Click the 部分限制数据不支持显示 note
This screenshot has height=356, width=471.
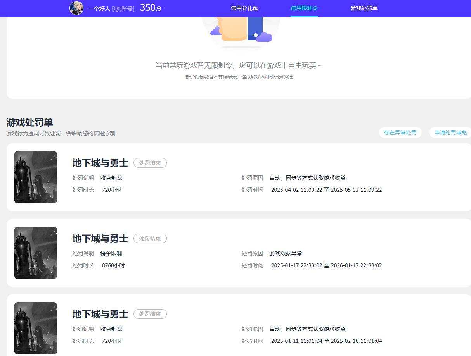pos(239,77)
